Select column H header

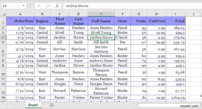(x=156, y=14)
